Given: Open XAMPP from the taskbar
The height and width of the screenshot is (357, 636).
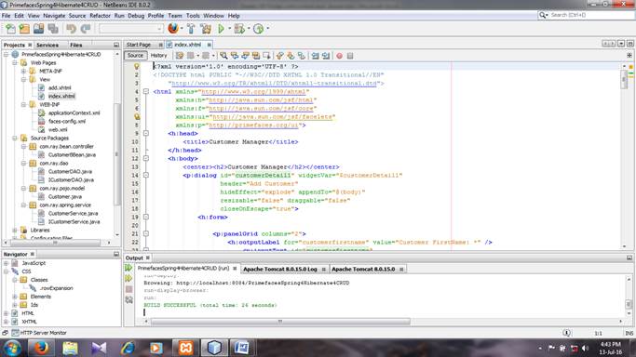Looking at the screenshot, I should (x=185, y=348).
